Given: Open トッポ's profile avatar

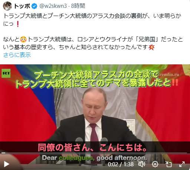Looking at the screenshot, I should [7, 6].
